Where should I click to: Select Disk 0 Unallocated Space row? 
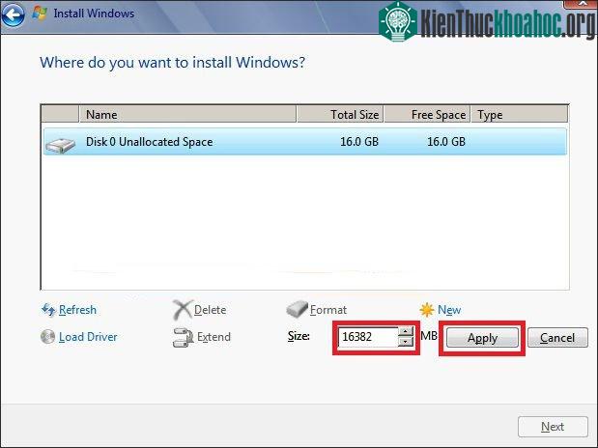(305, 142)
